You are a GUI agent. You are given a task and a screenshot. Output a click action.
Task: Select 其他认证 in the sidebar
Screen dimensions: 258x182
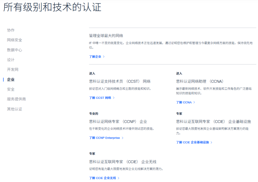pyautogui.click(x=15, y=109)
